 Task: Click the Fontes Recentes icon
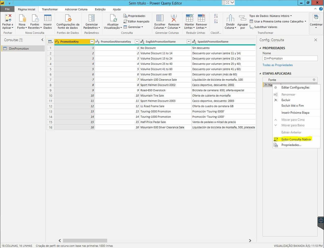pos(35,18)
